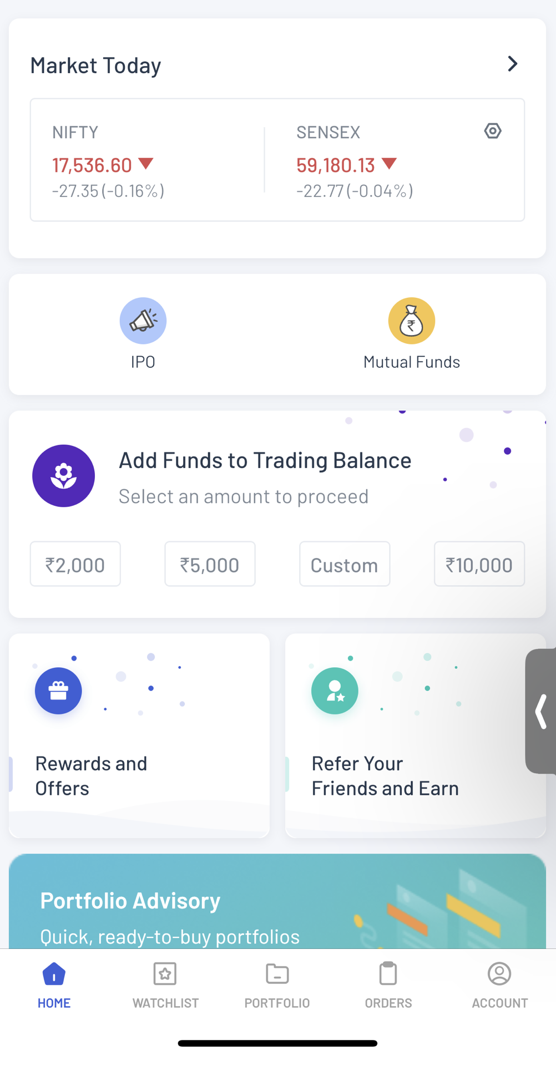This screenshot has width=556, height=1066.
Task: Open the Rewards and Offers card title
Action: coord(92,775)
